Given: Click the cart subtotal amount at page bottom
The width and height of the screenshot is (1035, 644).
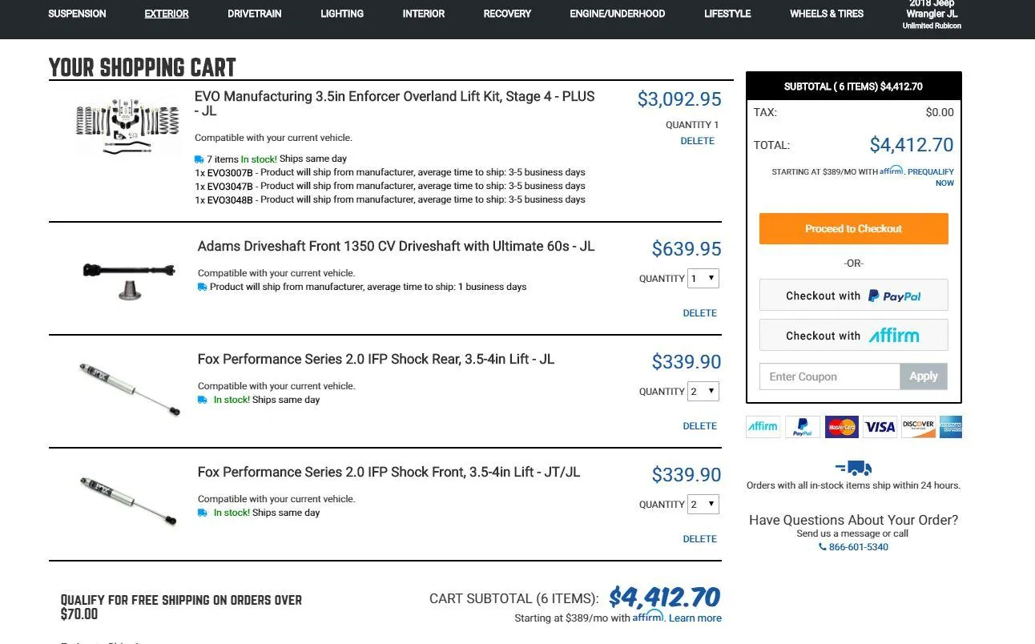Looking at the screenshot, I should 665,598.
